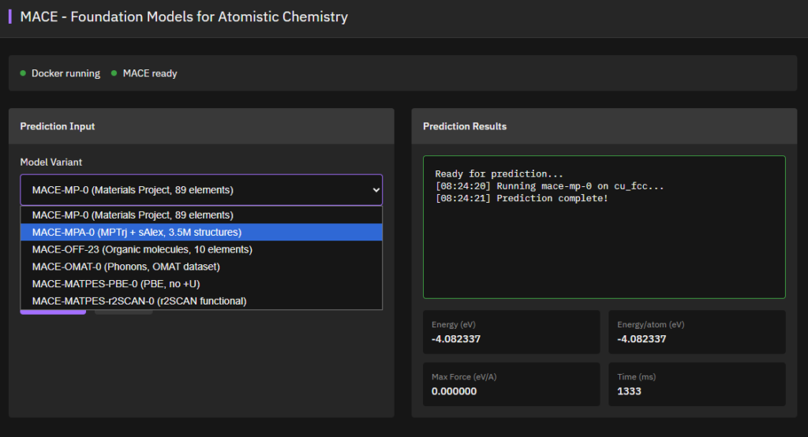The image size is (808, 437).
Task: Click the green dot beside Docker running
Action: tap(23, 73)
